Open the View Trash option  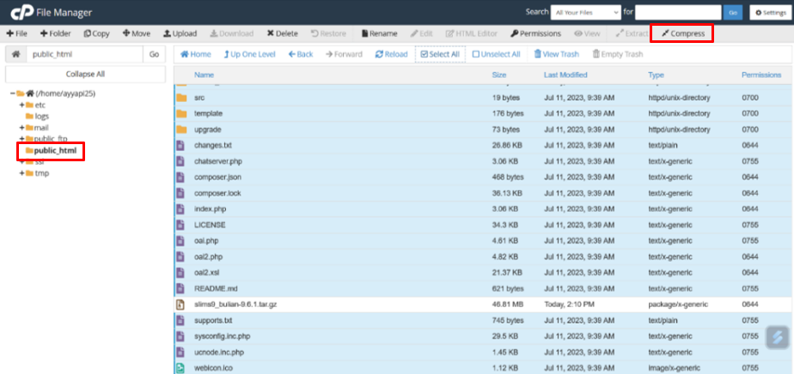click(556, 54)
